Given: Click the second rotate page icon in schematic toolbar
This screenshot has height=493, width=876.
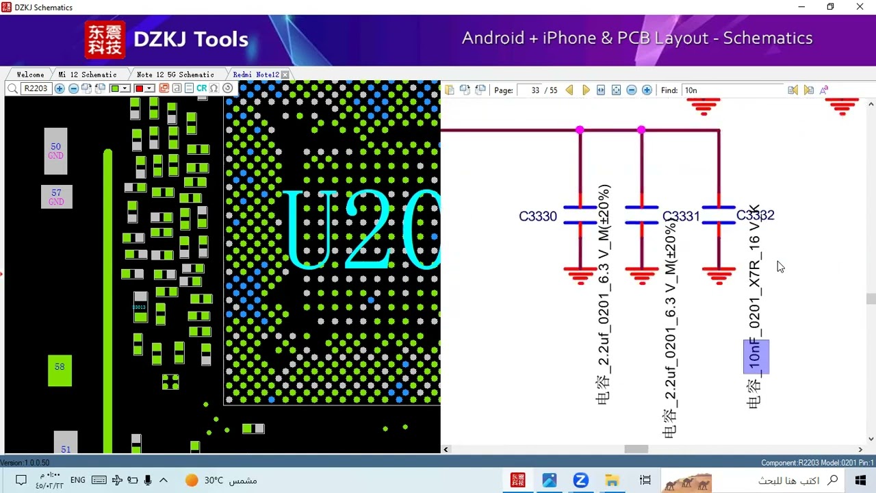Looking at the screenshot, I should pyautogui.click(x=480, y=90).
